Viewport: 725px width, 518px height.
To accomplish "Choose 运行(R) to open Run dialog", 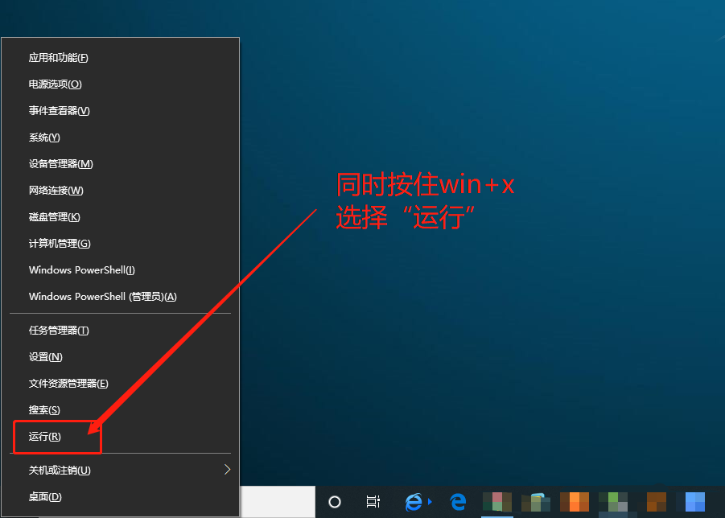I will coord(120,437).
